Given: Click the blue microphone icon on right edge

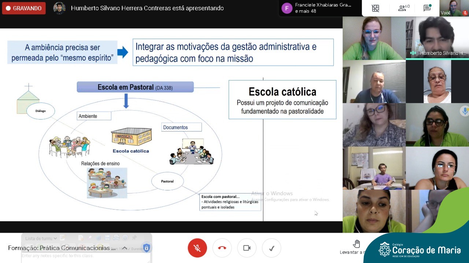Looking at the screenshot, I should coord(465,111).
